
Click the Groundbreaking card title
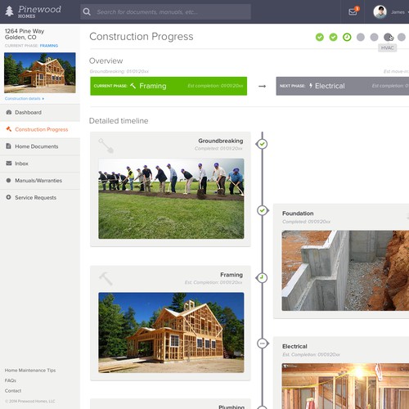tap(221, 141)
